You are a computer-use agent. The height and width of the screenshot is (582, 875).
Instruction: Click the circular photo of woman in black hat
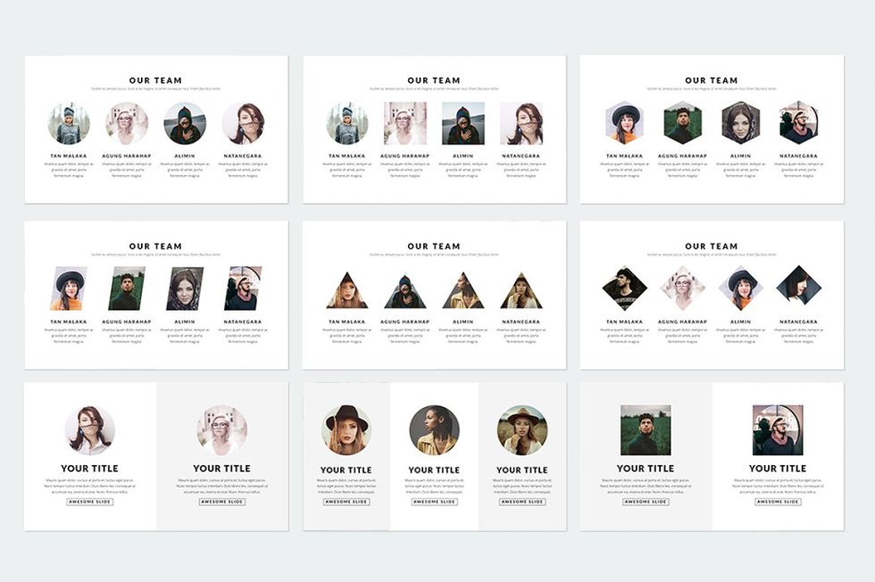coord(346,430)
